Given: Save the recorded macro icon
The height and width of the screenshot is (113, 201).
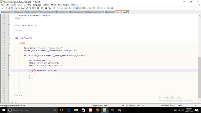Looking at the screenshot, I should coord(112,8).
